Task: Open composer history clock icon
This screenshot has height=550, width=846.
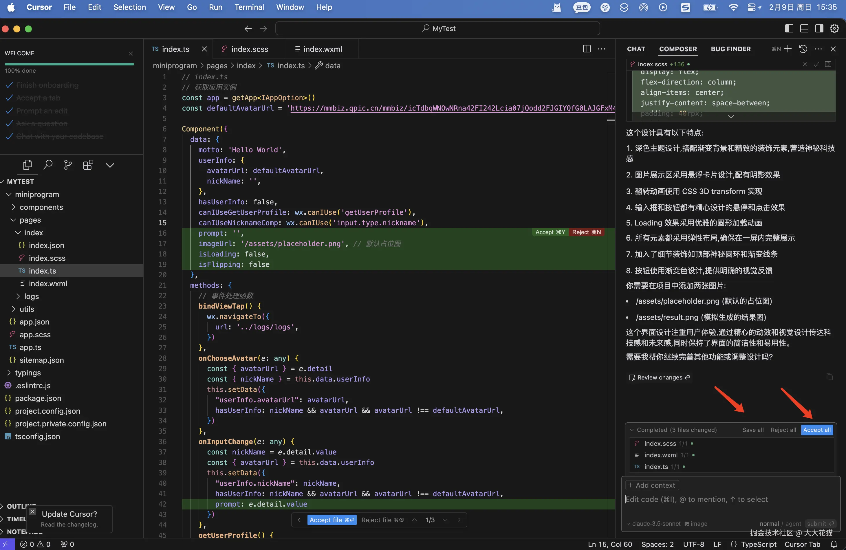Action: [803, 49]
